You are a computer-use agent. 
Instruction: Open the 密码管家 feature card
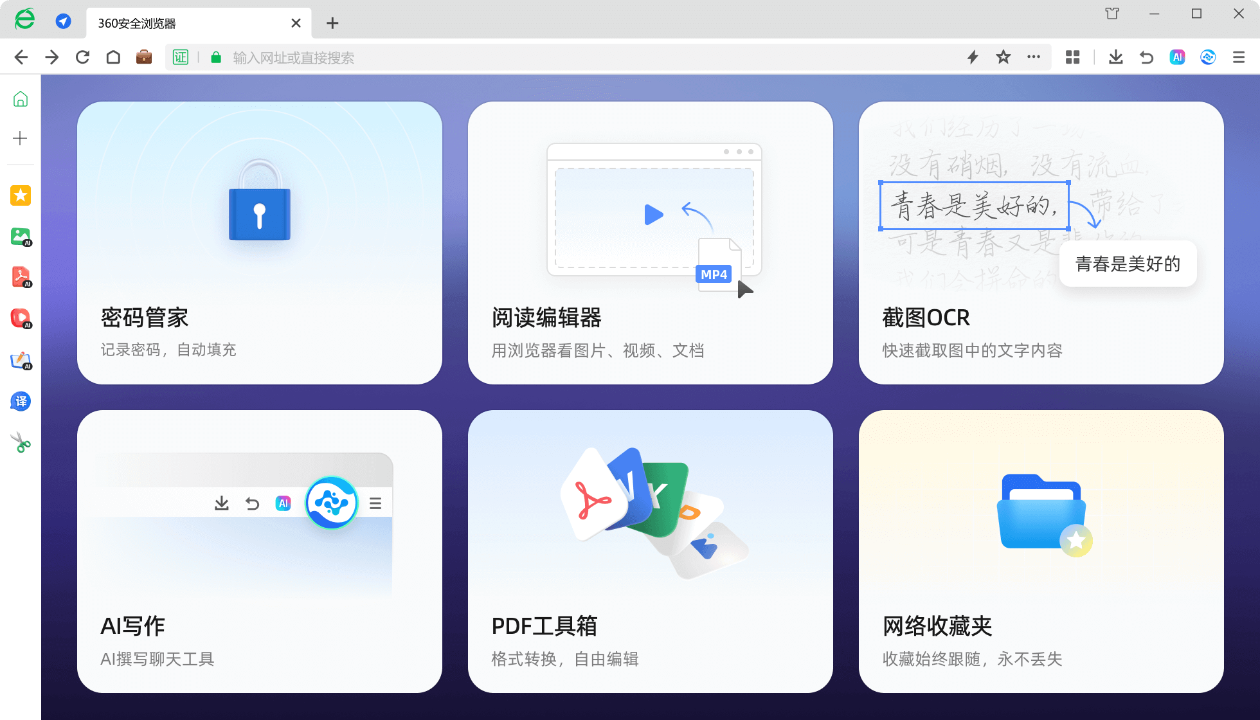(x=260, y=243)
